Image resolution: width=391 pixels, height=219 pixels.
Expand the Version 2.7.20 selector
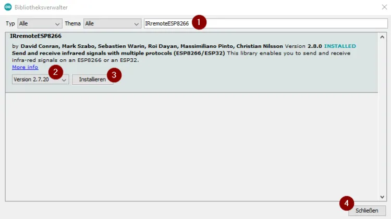41,80
